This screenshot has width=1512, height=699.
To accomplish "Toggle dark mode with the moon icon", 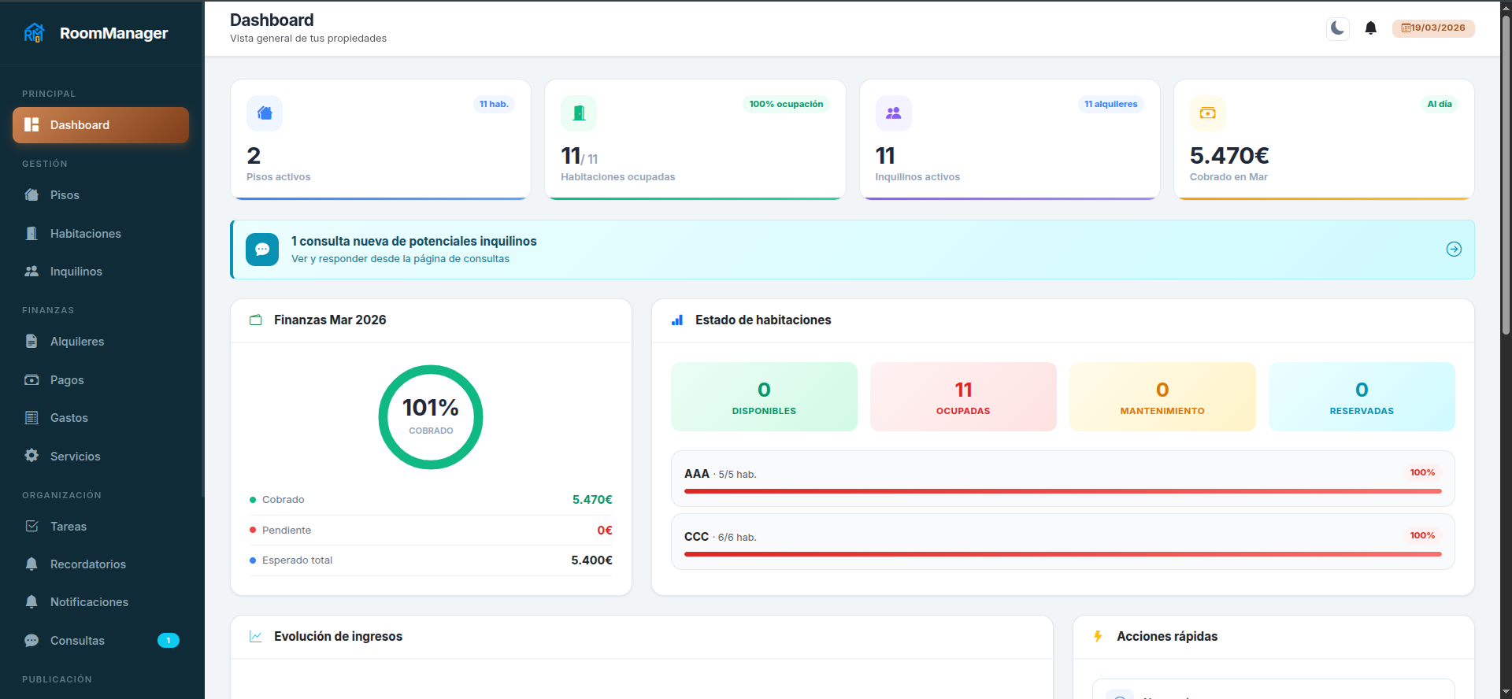I will pos(1337,28).
